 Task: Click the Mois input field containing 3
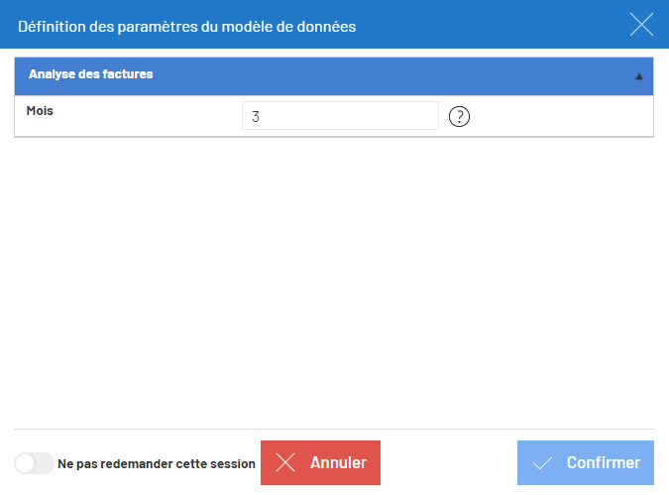[340, 116]
